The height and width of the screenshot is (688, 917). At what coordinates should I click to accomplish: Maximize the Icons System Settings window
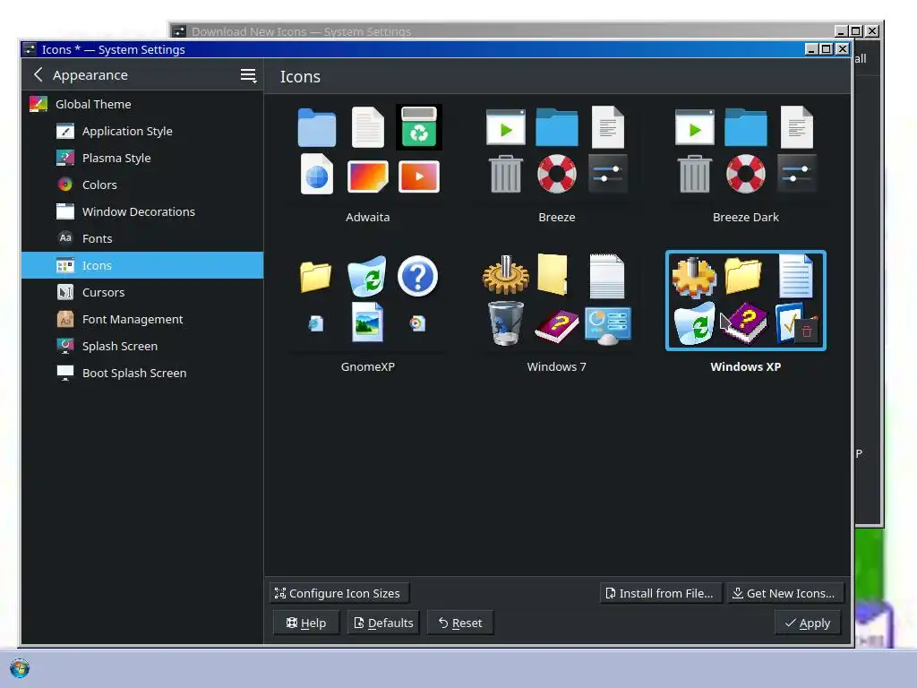826,49
